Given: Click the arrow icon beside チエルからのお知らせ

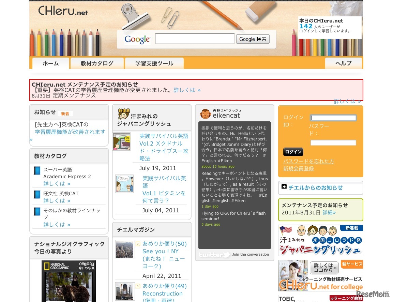Looking at the screenshot, I should [284, 187].
